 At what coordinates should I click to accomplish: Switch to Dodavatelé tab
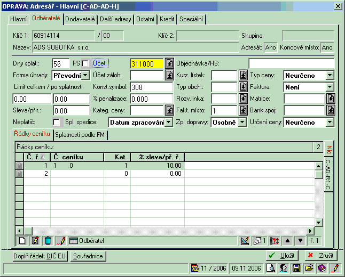[80, 19]
